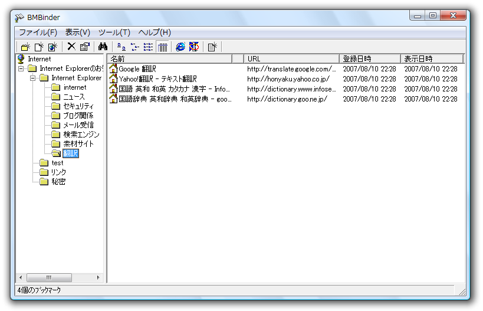Click the binoculars Find icon
The image size is (483, 311).
[x=103, y=47]
